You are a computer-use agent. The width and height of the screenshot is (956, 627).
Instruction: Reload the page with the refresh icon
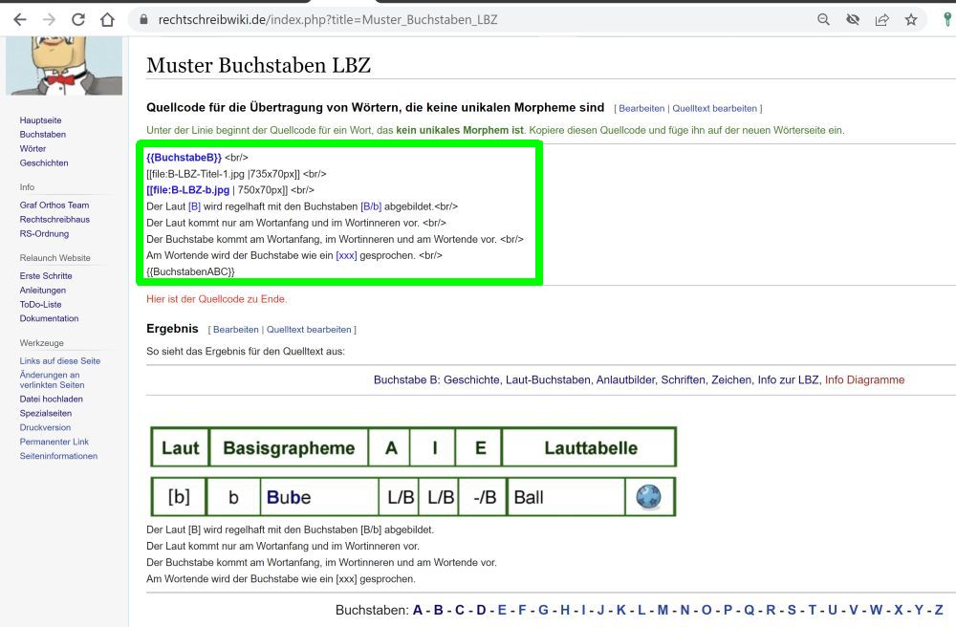click(78, 19)
